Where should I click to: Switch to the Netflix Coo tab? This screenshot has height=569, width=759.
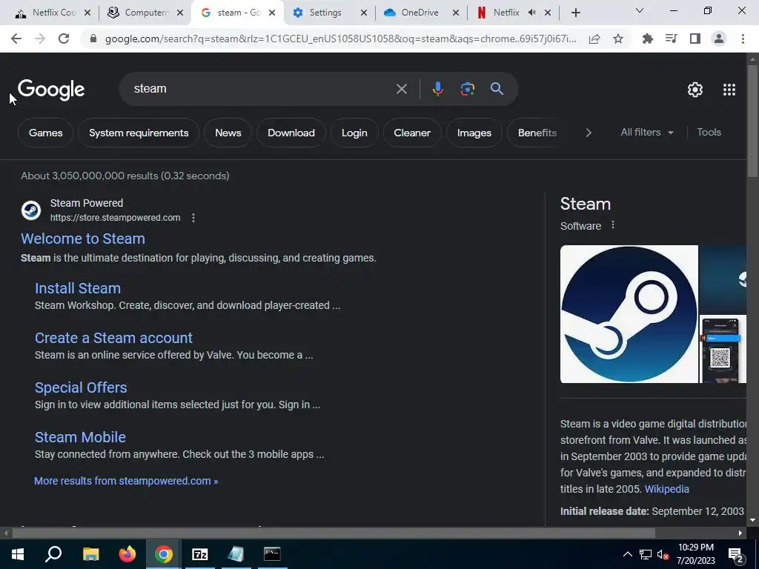[x=53, y=13]
